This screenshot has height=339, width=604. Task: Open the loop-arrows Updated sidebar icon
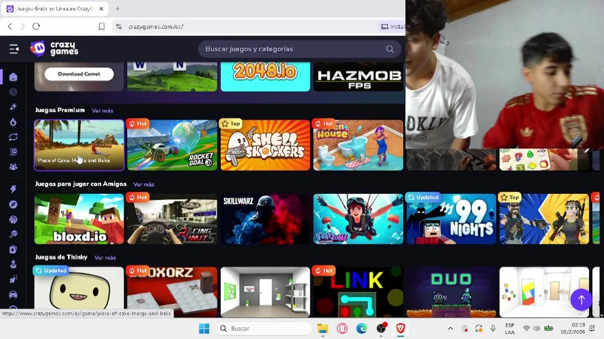[13, 137]
